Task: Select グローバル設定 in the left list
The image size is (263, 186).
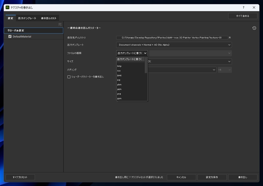Action: coord(34,30)
